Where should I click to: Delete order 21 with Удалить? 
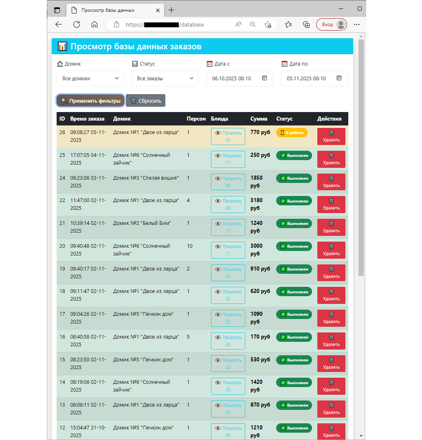(332, 227)
